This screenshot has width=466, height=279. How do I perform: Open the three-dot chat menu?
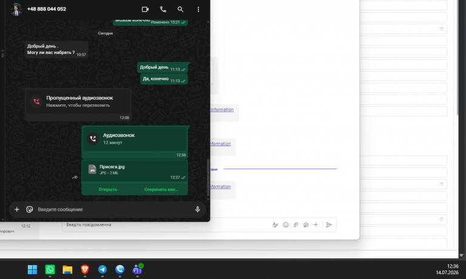coord(198,10)
